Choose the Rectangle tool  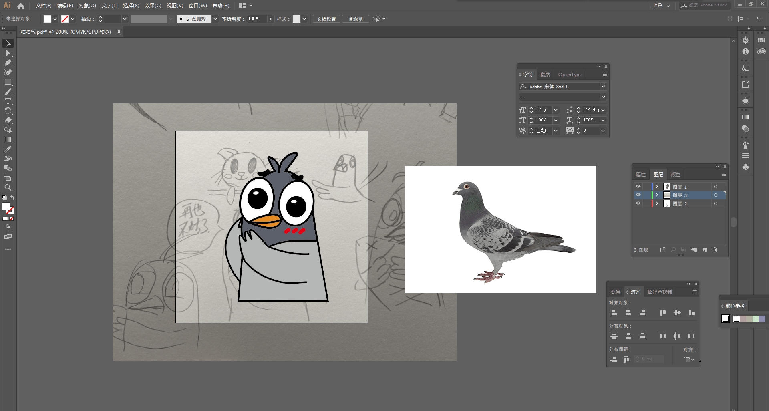[x=8, y=82]
